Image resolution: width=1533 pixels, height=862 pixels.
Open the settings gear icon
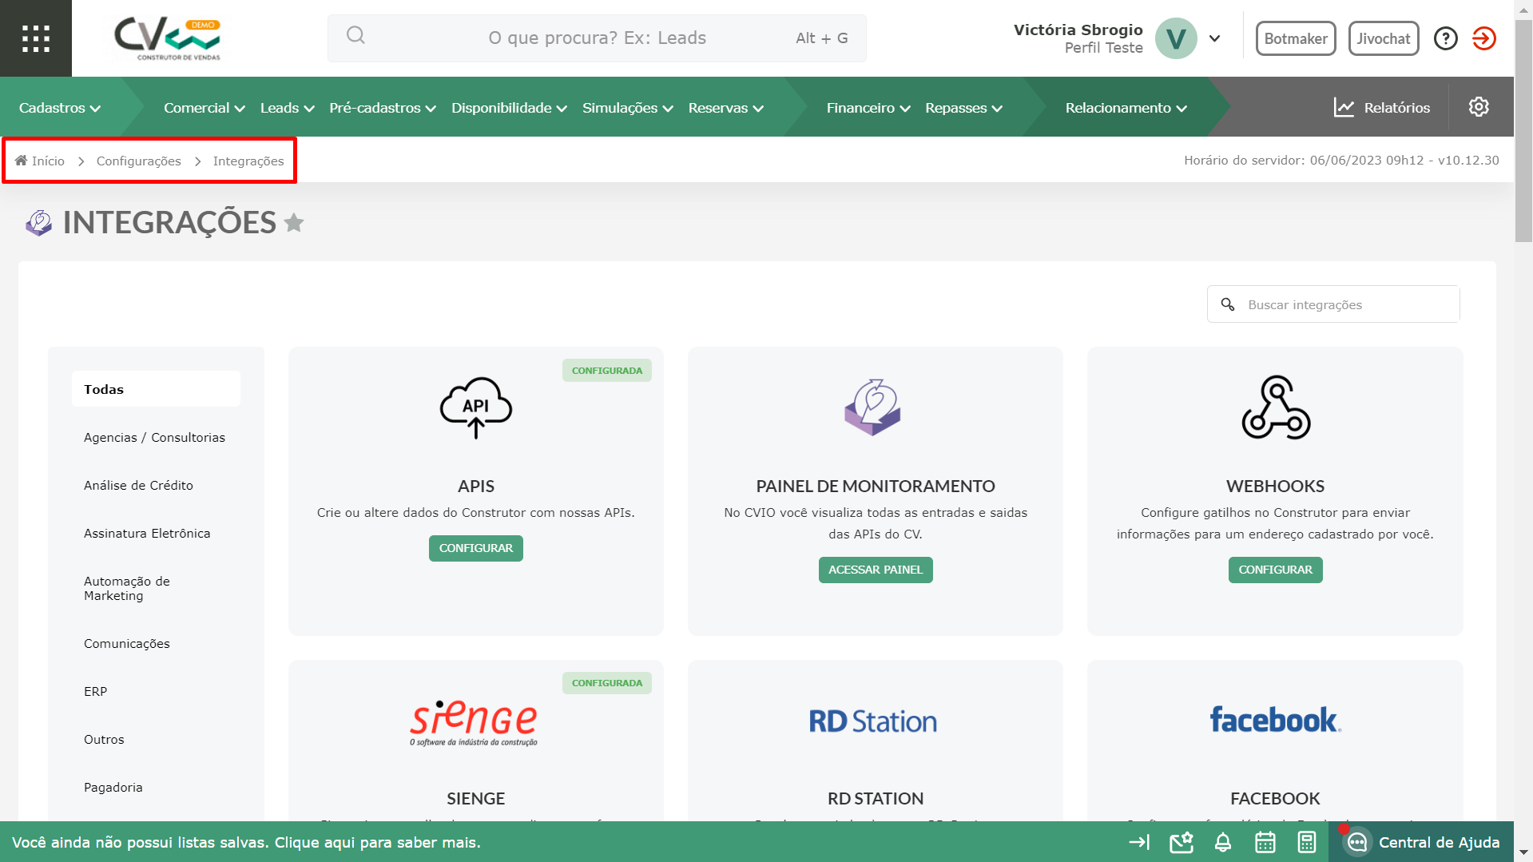click(x=1479, y=107)
